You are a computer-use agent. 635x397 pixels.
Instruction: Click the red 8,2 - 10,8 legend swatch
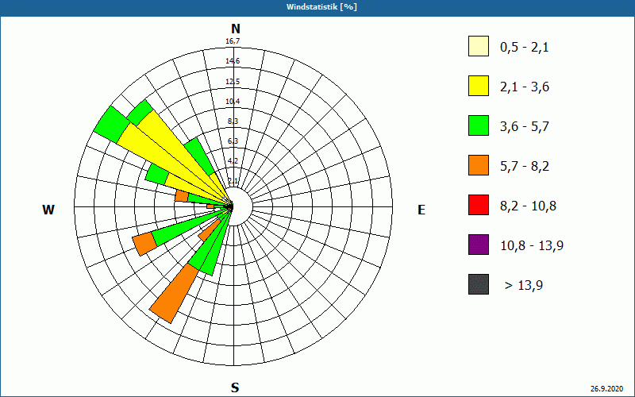tap(479, 205)
